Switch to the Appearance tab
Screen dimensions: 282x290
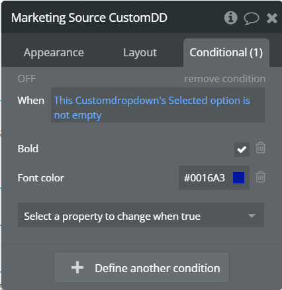[x=54, y=53]
